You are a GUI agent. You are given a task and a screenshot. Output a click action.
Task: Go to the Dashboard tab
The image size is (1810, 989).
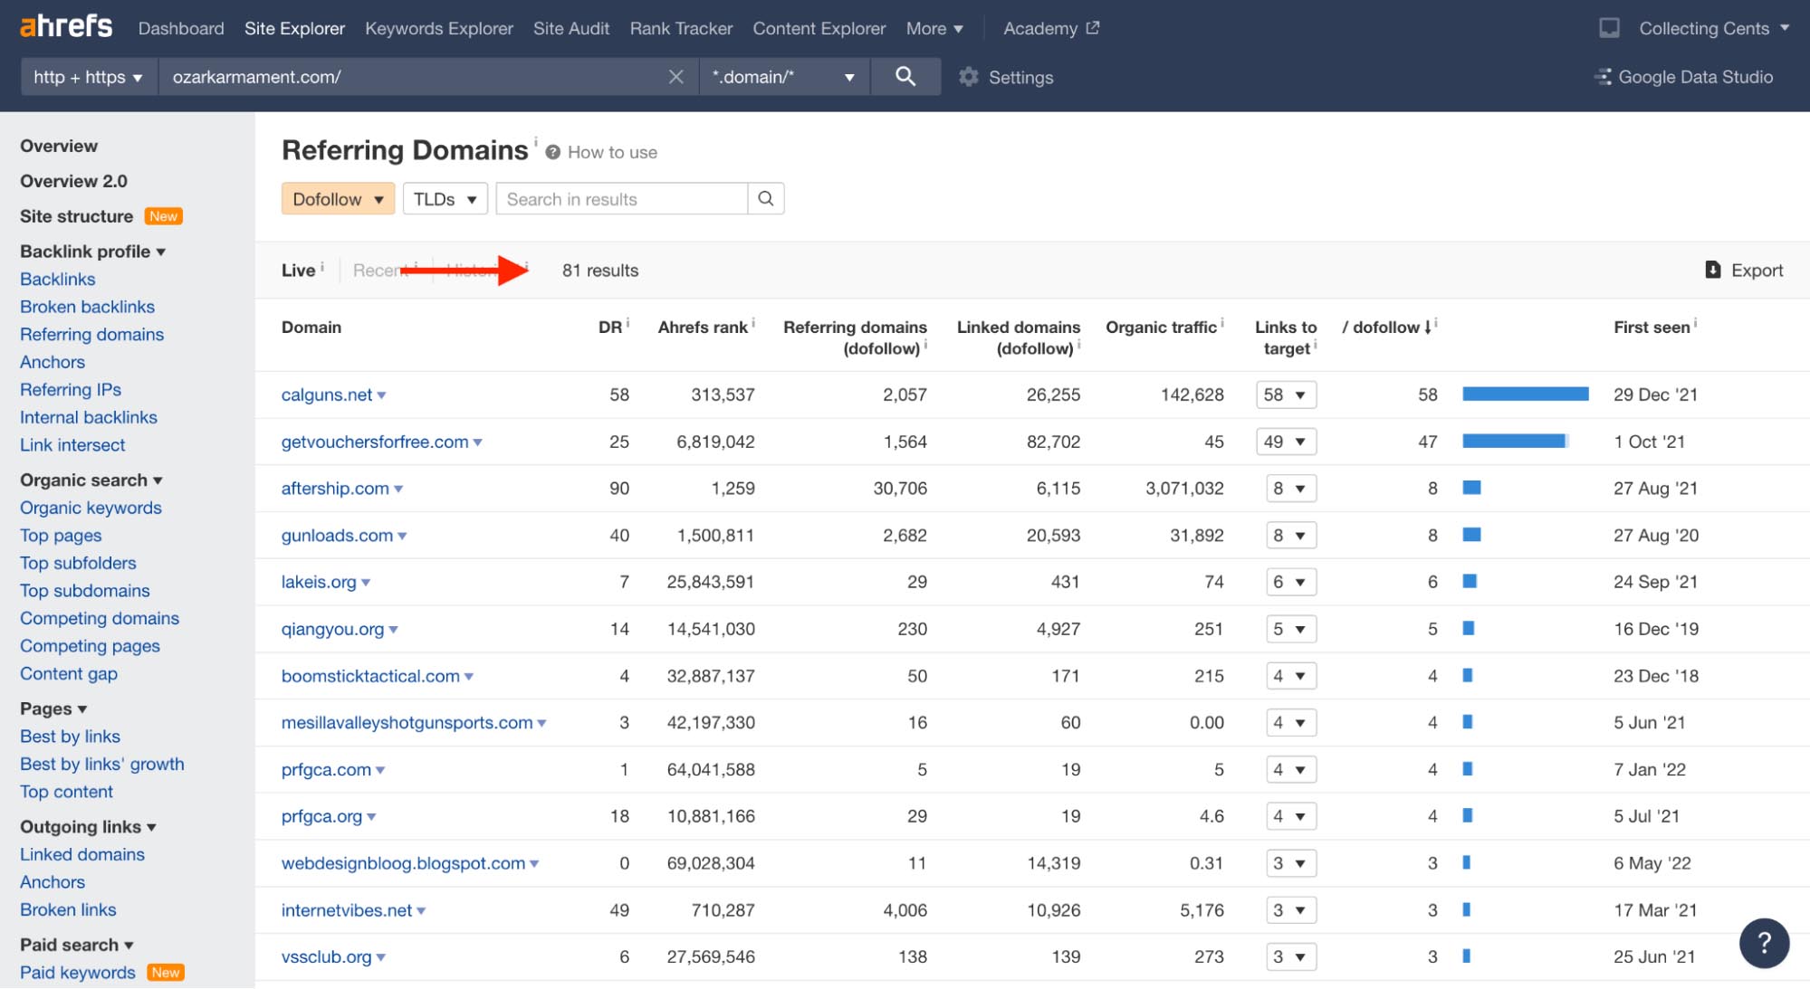click(x=181, y=28)
